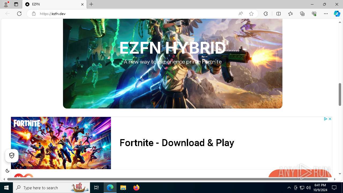The image size is (343, 193).
Task: Launch Firefox from the taskbar
Action: (136, 188)
